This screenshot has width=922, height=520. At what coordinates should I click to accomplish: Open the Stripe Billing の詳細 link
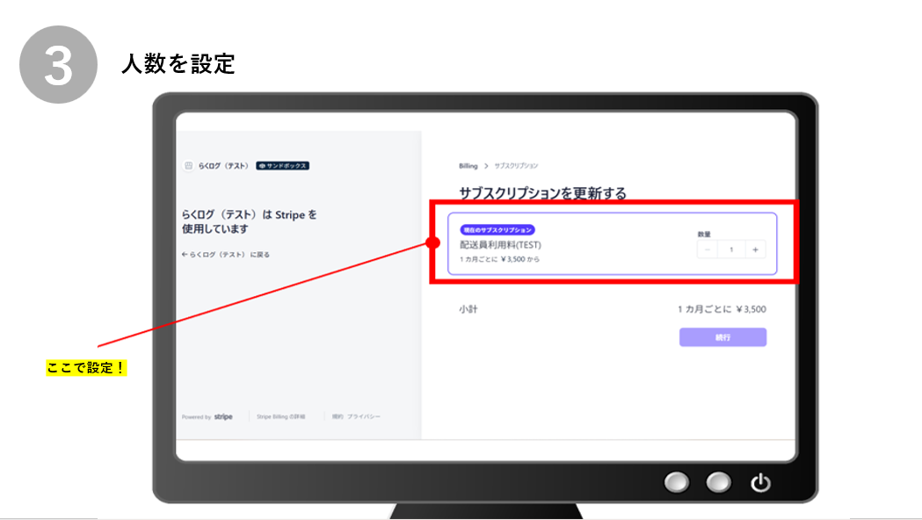point(280,417)
